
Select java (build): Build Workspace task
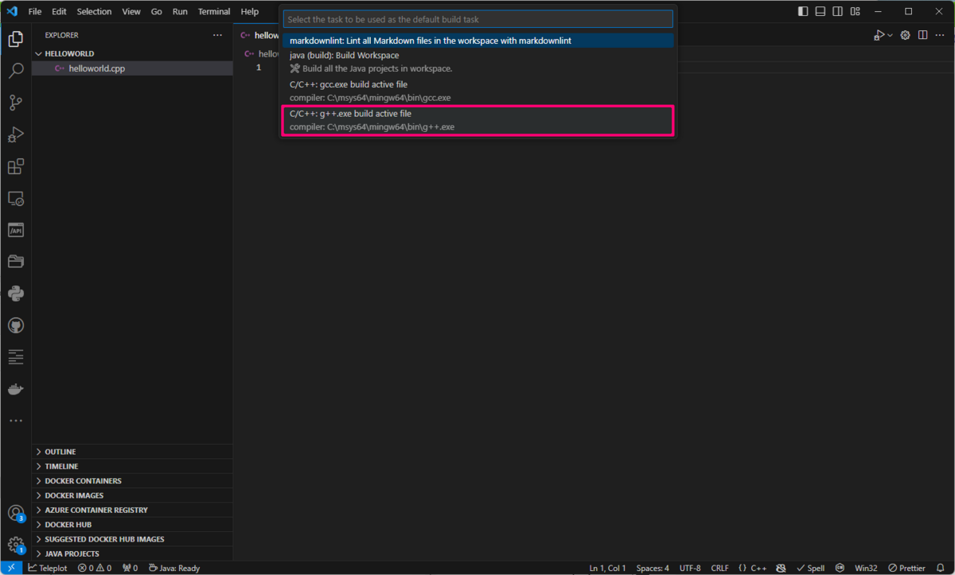(x=478, y=62)
